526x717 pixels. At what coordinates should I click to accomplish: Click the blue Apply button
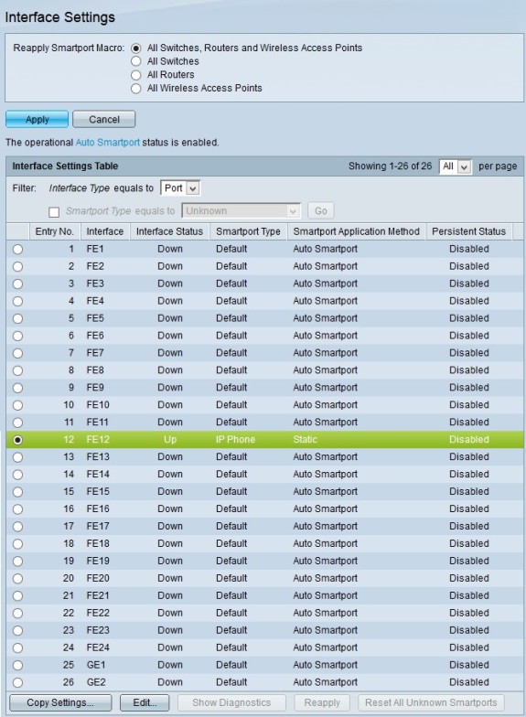coord(37,119)
